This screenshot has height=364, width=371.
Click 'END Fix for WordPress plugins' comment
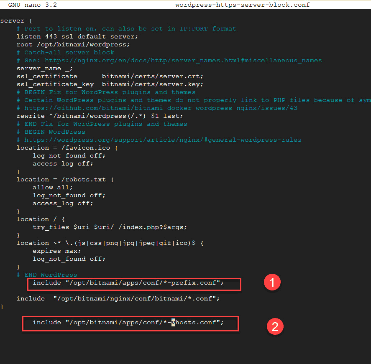102,124
